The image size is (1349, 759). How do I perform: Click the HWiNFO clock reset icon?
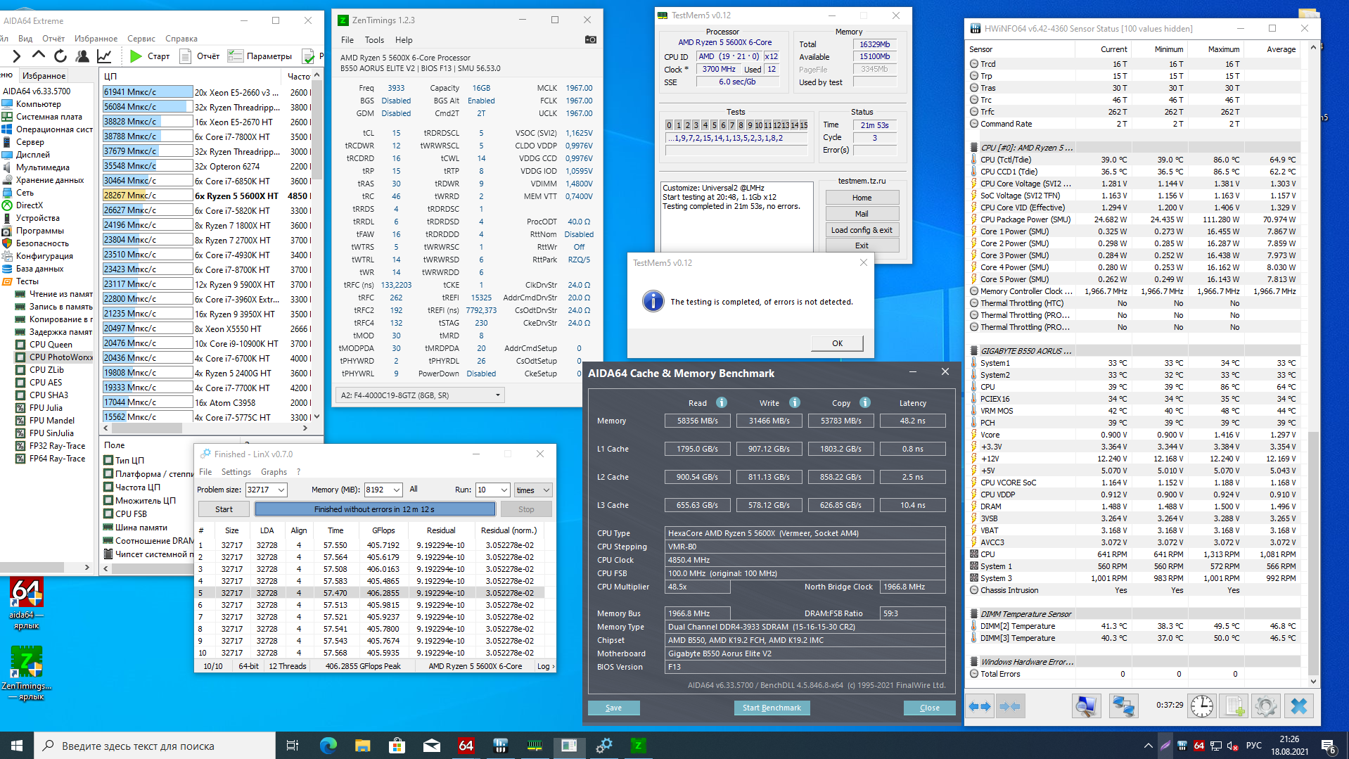tap(1202, 706)
